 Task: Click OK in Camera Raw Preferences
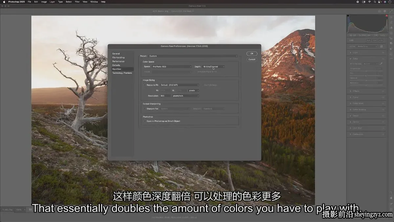click(252, 54)
